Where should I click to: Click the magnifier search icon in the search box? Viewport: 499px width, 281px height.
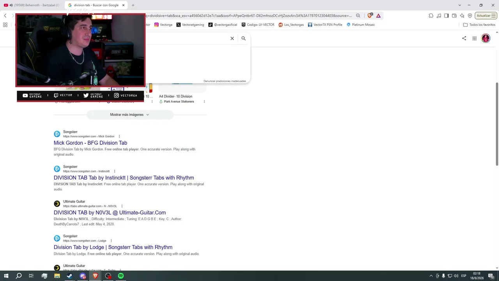click(x=243, y=38)
